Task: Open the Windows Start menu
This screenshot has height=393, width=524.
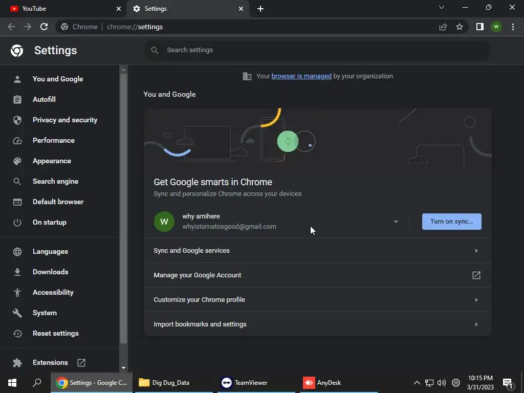Action: tap(12, 383)
